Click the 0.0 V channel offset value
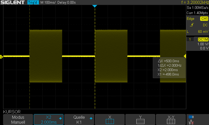 point(204,48)
